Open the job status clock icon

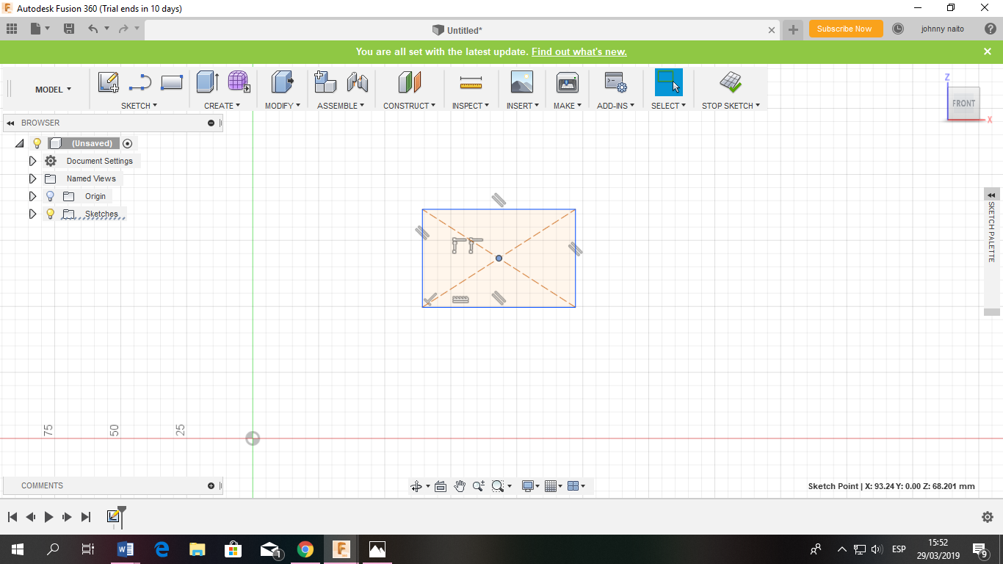[x=898, y=29]
